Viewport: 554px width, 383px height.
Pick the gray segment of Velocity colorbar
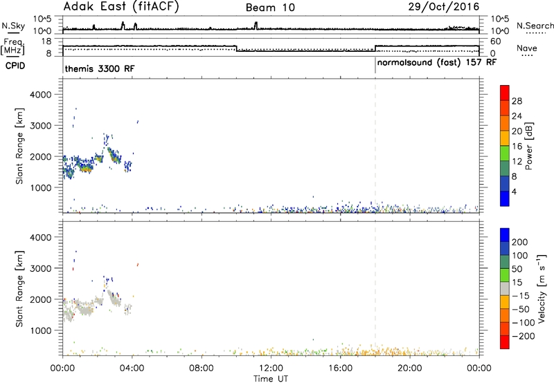[x=505, y=289]
